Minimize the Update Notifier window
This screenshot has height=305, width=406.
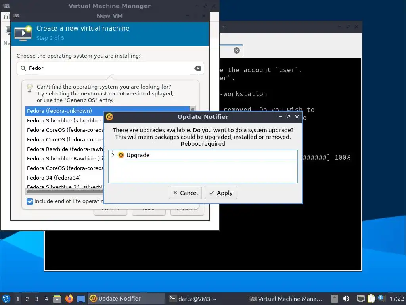coord(280,117)
